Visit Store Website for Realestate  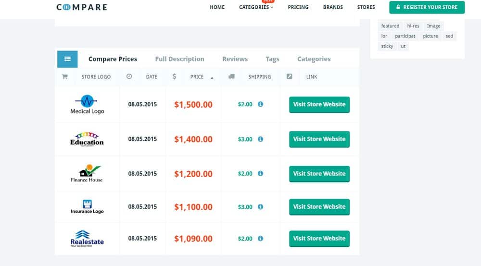319,239
